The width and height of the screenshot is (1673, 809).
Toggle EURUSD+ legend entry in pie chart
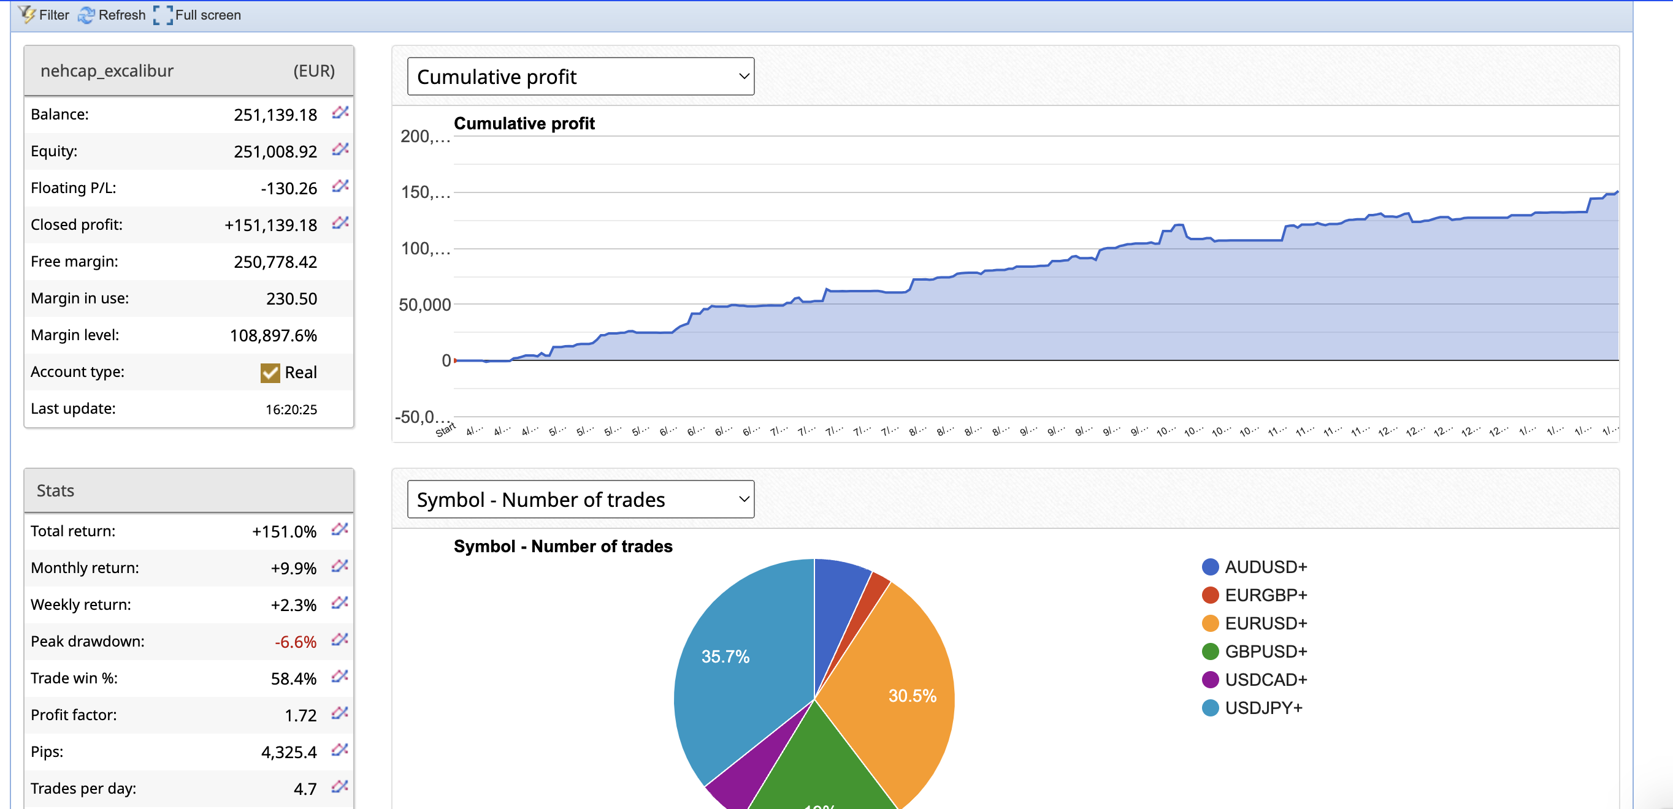pos(1265,623)
